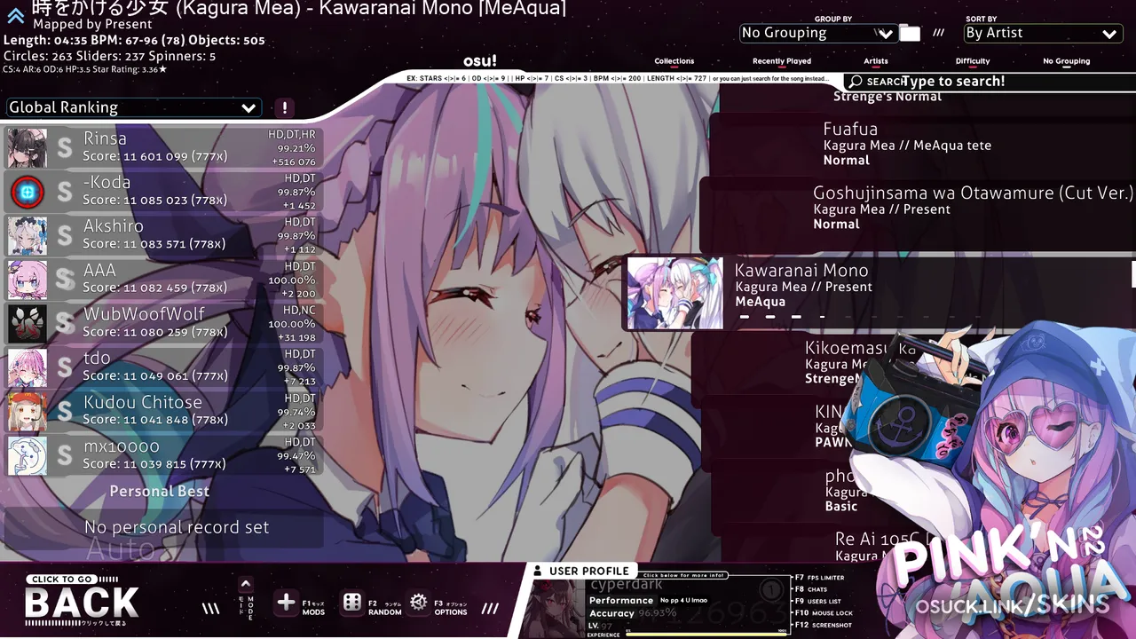This screenshot has height=639, width=1136.
Task: Open the By Artist sort dropdown
Action: coord(1042,34)
